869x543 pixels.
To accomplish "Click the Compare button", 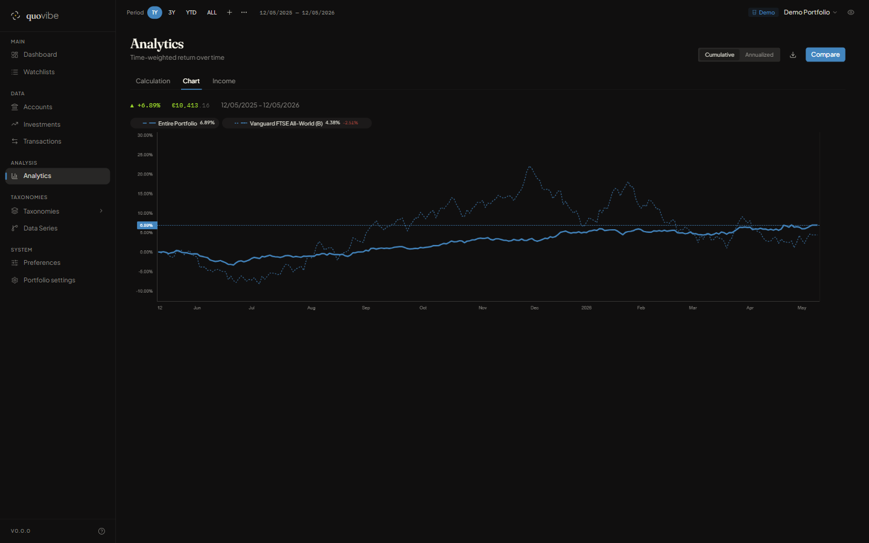I will tap(825, 55).
